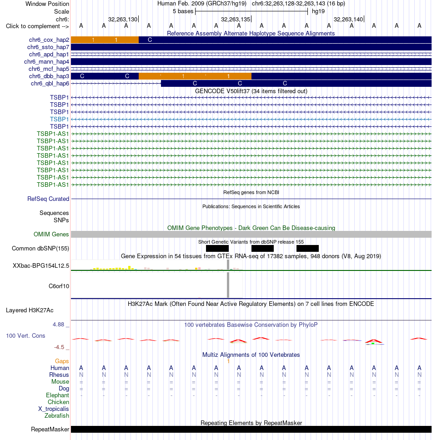Click the PhyloP peak with the green mark

pyautogui.click(x=374, y=342)
